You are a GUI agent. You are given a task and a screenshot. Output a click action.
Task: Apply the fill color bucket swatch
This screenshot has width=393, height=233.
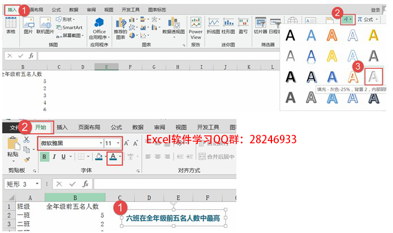[x=99, y=157]
